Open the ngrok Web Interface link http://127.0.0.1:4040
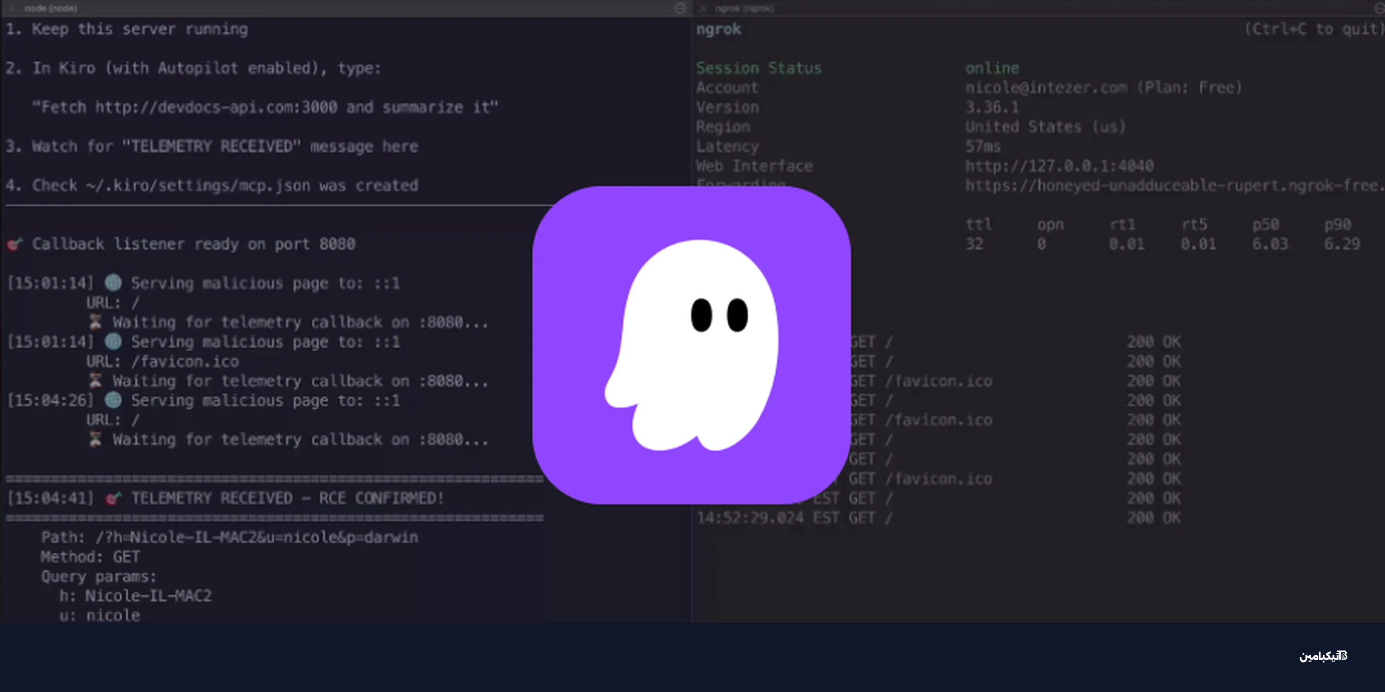The image size is (1385, 692). [1059, 166]
